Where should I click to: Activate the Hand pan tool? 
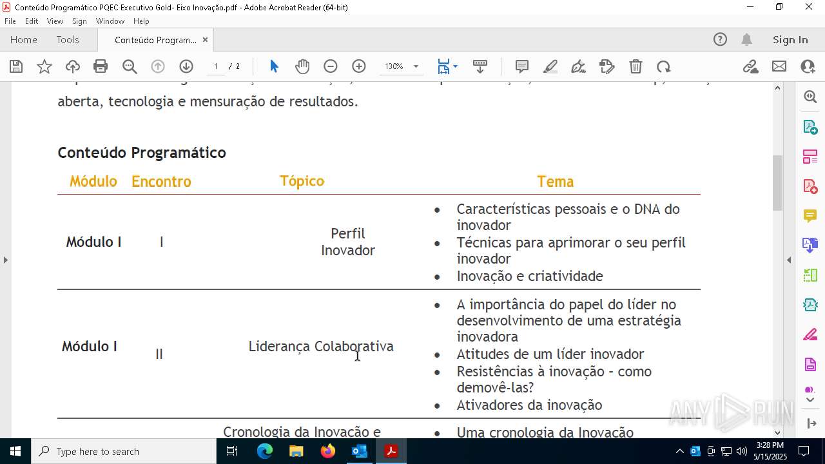[x=302, y=66]
